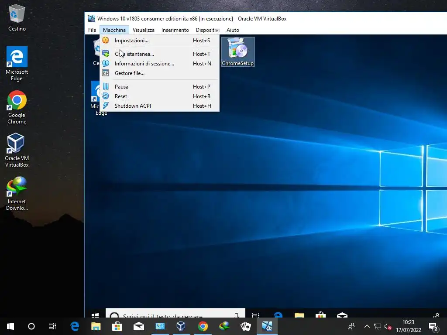This screenshot has width=447, height=335.
Task: Expand hidden system tray icons chevron
Action: coord(367,326)
